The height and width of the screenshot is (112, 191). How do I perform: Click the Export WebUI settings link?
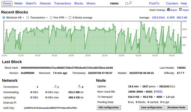174,10
